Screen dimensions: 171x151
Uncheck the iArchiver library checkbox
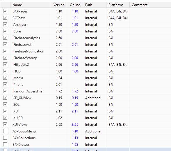click(x=5, y=24)
